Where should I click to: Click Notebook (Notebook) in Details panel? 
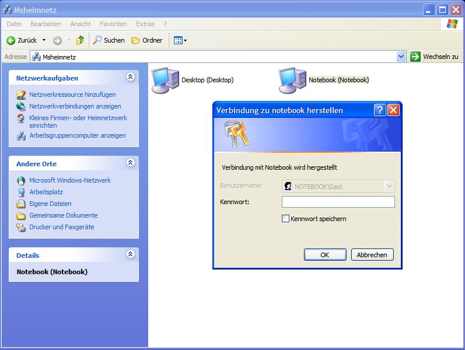pos(52,272)
